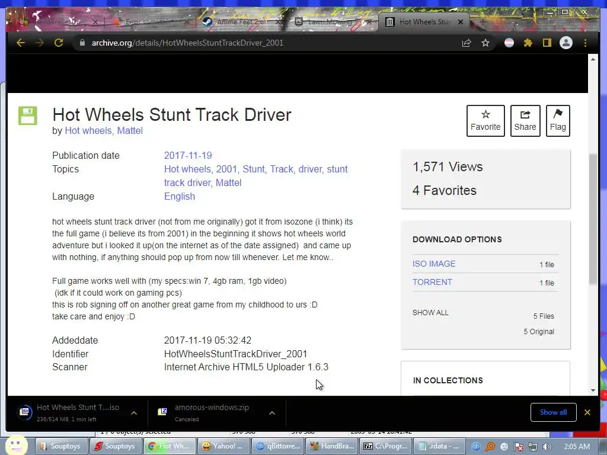
Task: Click the 1,571 Views text
Action: pyautogui.click(x=448, y=166)
